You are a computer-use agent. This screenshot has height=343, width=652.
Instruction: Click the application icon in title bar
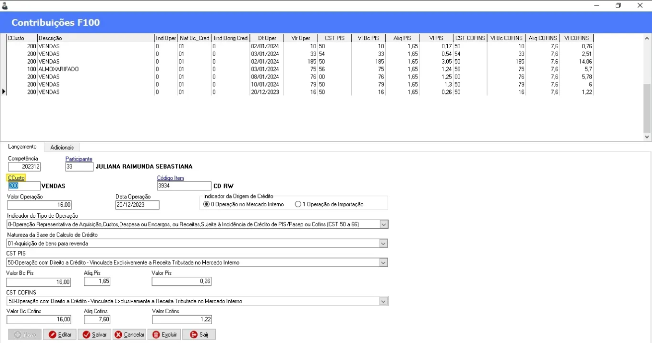click(5, 5)
